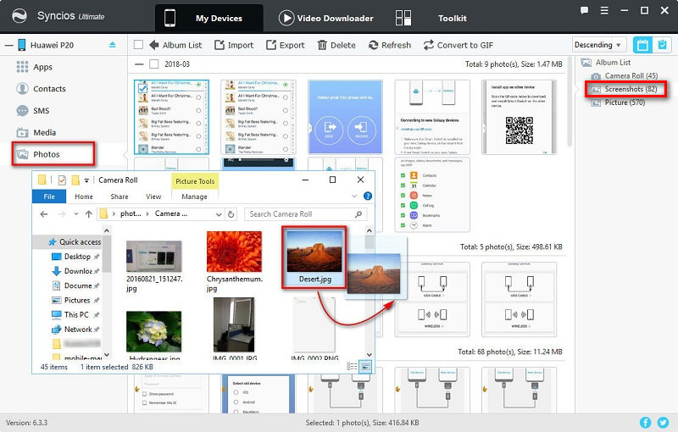This screenshot has width=678, height=432.
Task: Click Explorer help question-mark icon
Action: (368, 197)
